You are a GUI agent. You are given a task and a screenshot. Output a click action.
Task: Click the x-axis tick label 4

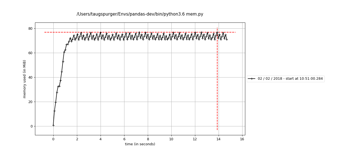pyautogui.click(x=101, y=139)
